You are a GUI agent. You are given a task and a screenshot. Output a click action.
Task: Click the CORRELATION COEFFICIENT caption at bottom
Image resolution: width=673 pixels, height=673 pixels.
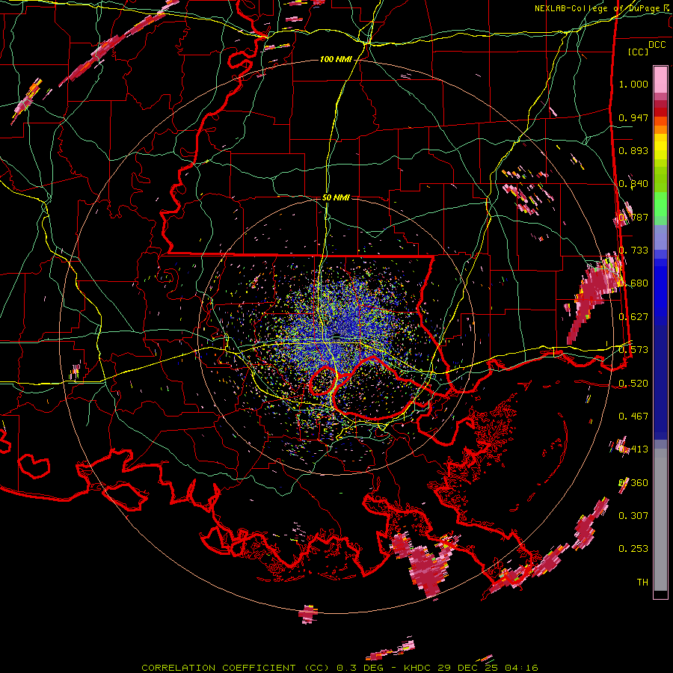tap(218, 668)
